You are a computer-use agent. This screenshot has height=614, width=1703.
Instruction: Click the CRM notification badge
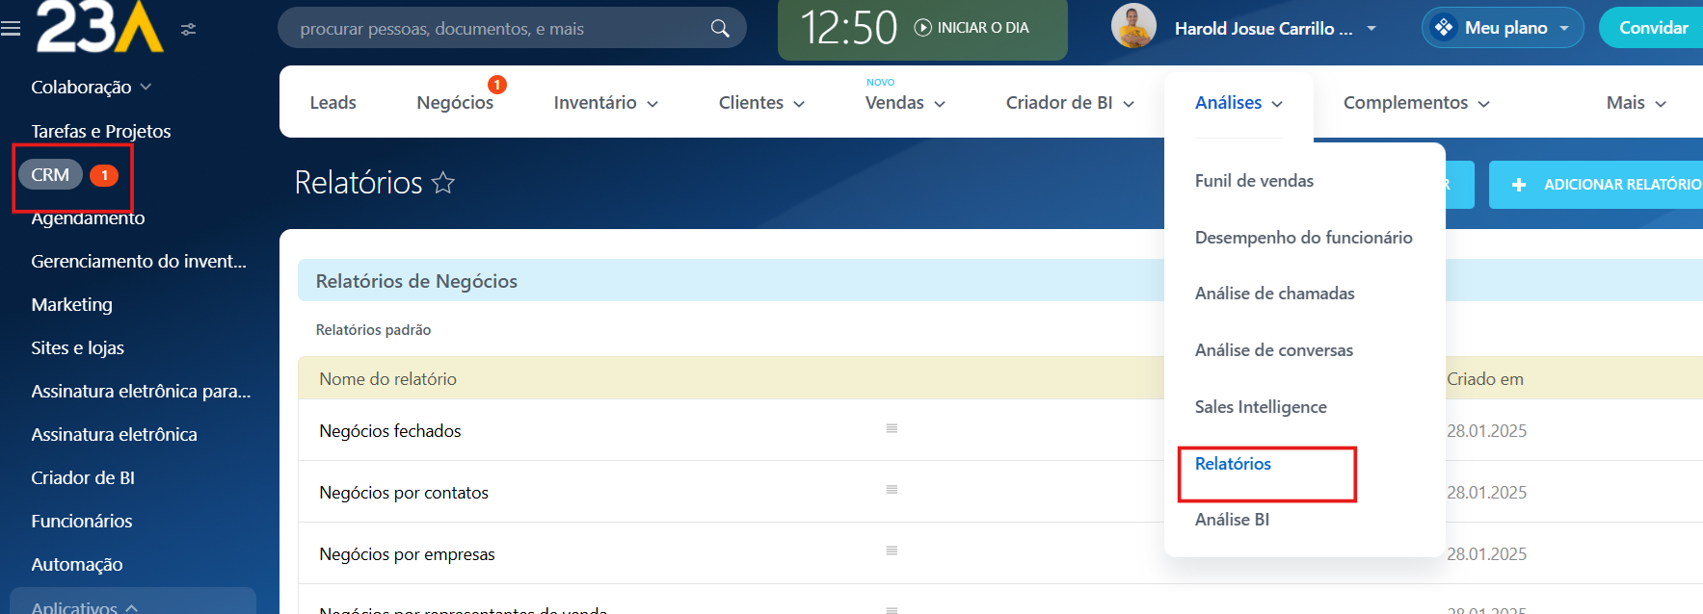pyautogui.click(x=104, y=175)
